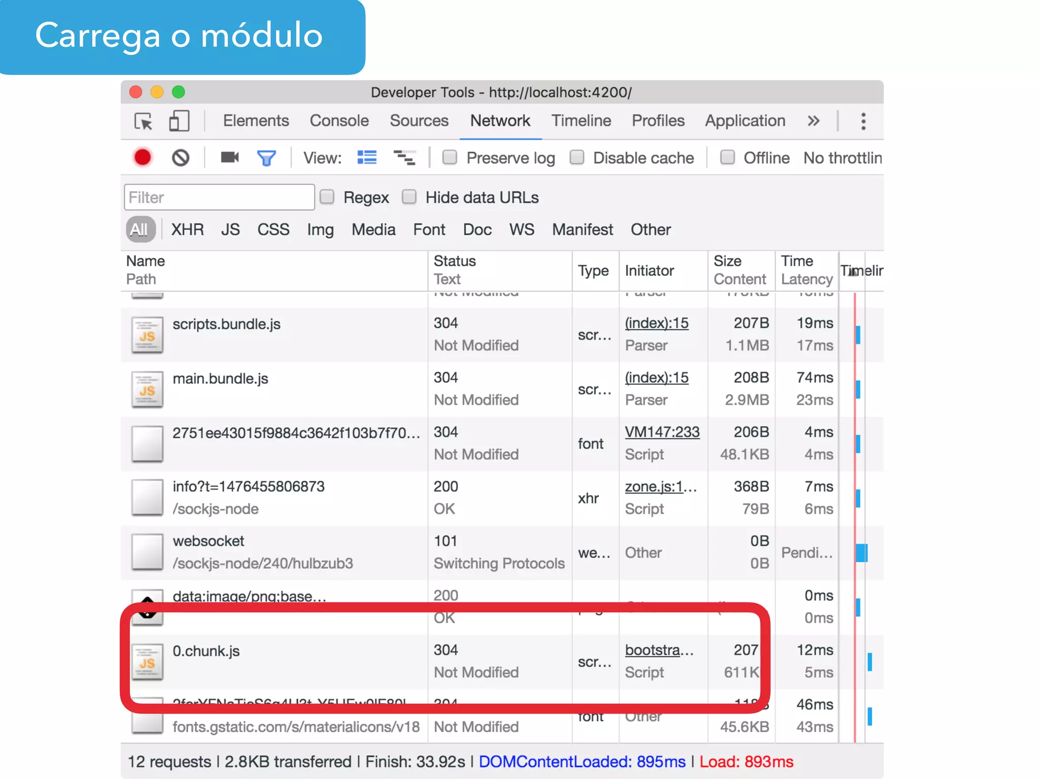Click the main.bundle.js file icon

click(147, 389)
